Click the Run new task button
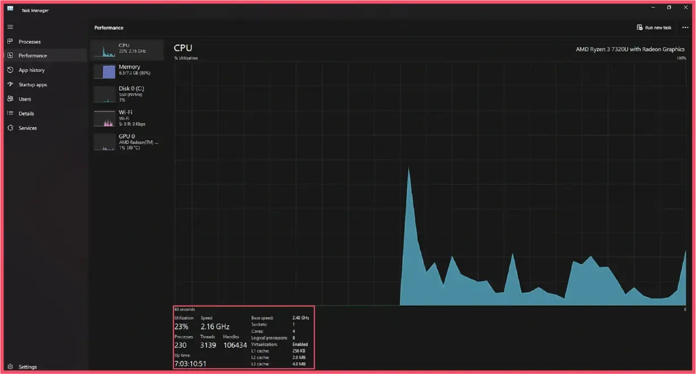The height and width of the screenshot is (374, 696). tap(654, 27)
